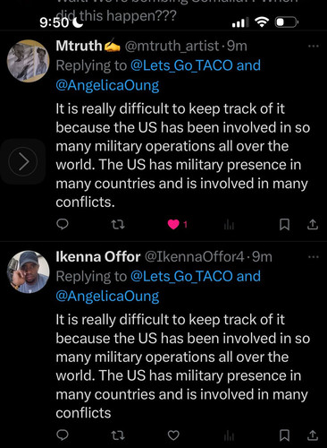Open Ikenna Offor's profile avatar
This screenshot has width=327, height=448.
[28, 271]
